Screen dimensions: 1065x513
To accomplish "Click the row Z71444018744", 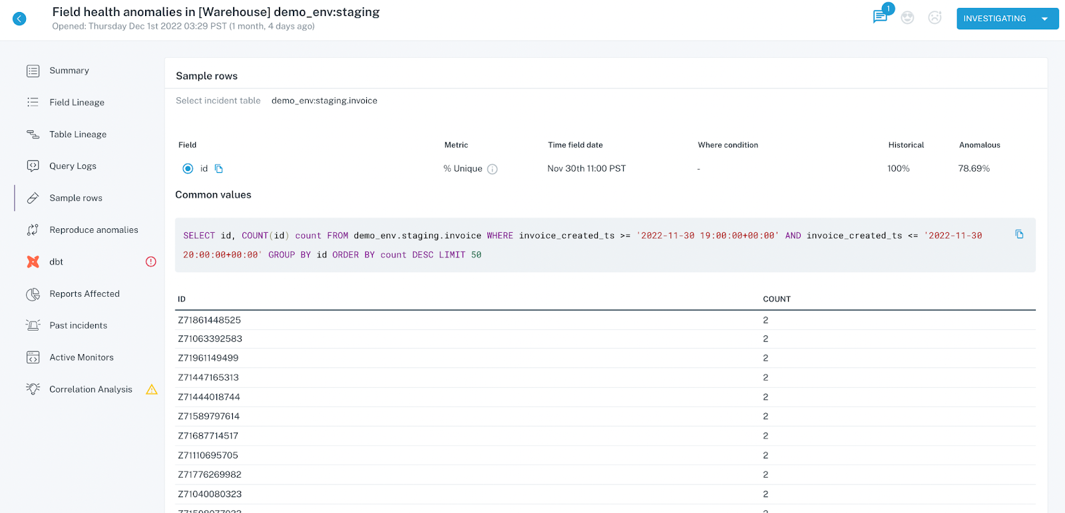I will pyautogui.click(x=605, y=397).
